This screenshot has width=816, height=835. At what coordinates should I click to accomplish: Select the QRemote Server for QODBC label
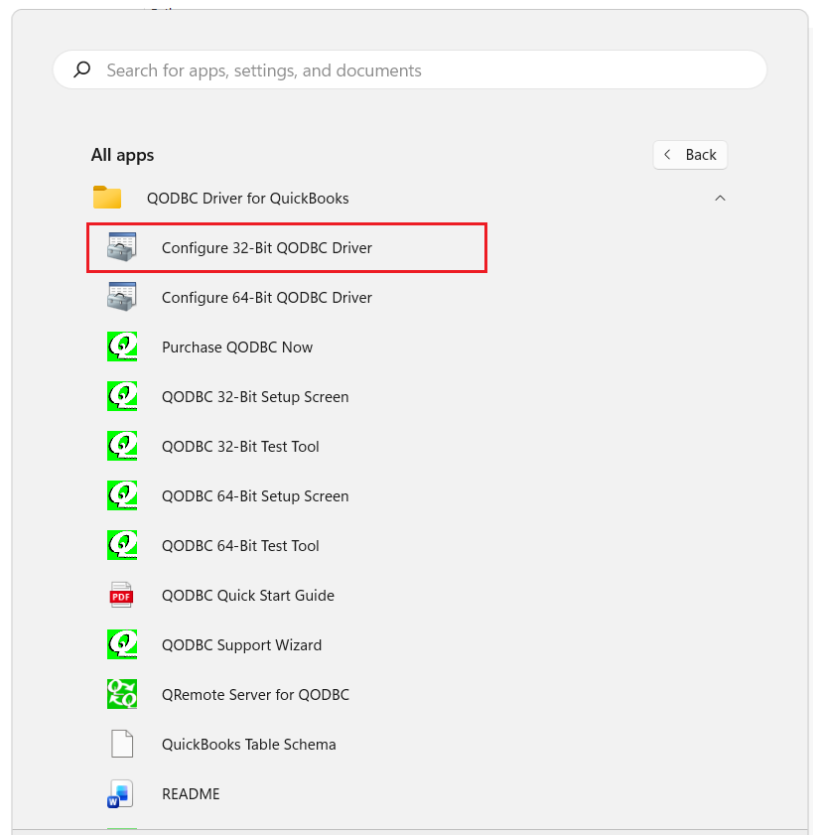[x=255, y=694]
